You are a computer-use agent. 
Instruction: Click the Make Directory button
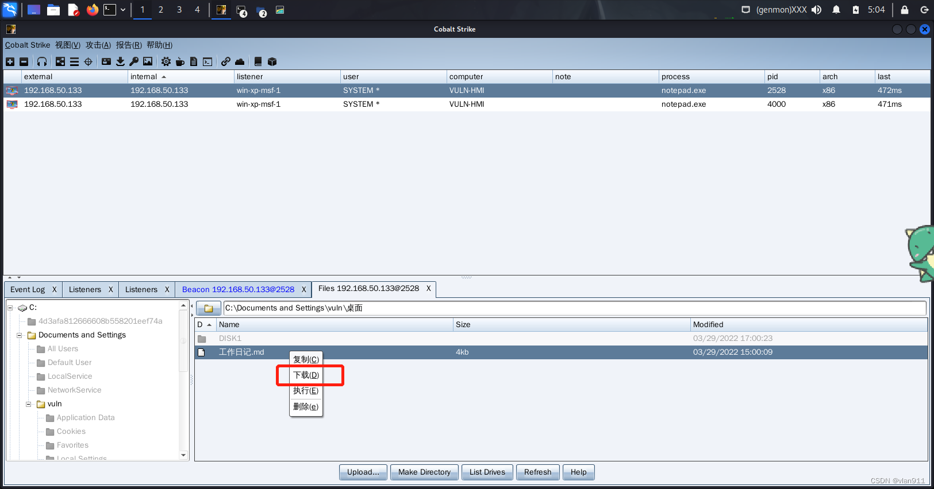[x=424, y=472]
